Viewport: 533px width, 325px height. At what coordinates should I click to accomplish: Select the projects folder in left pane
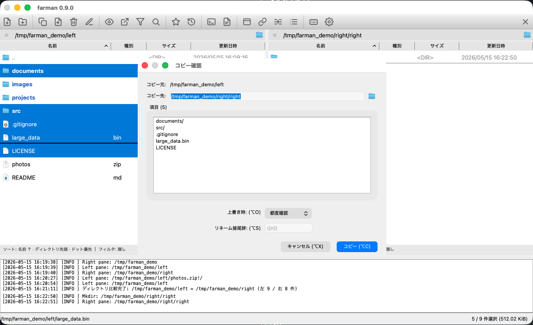coord(69,97)
